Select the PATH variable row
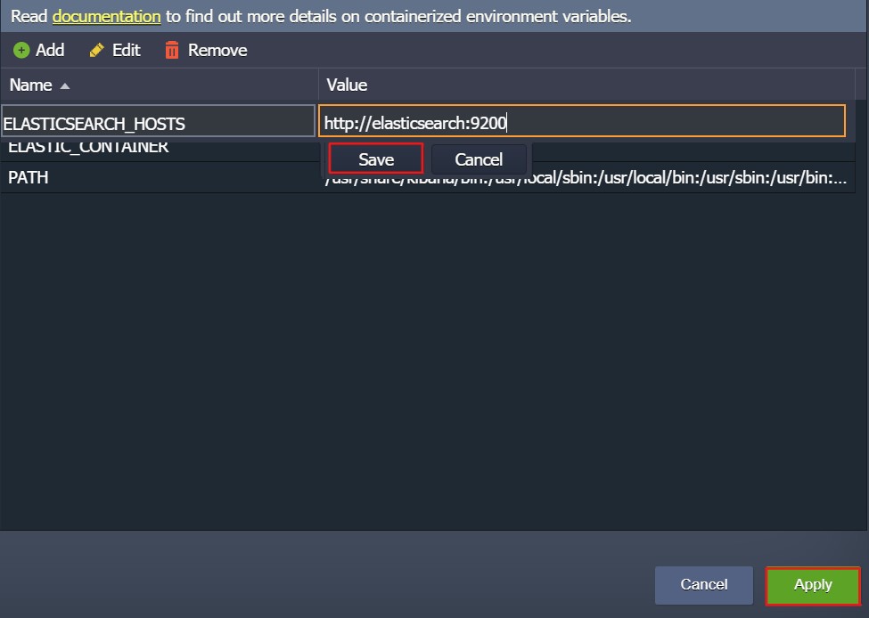 coord(428,178)
